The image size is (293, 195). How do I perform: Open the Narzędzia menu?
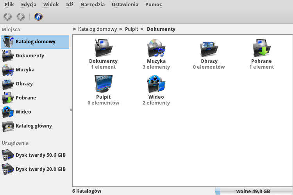tap(92, 5)
